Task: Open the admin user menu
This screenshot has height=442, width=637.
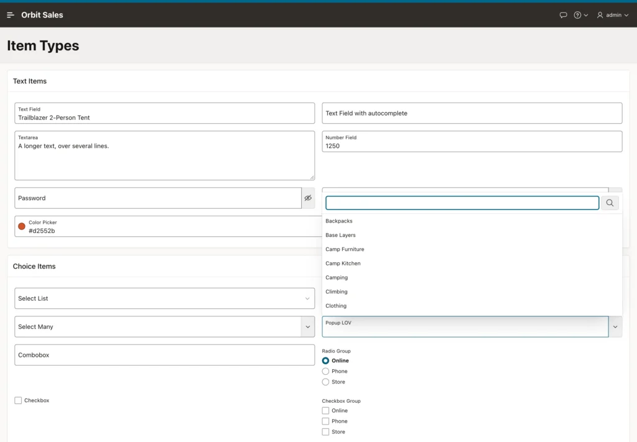Action: click(x=613, y=15)
